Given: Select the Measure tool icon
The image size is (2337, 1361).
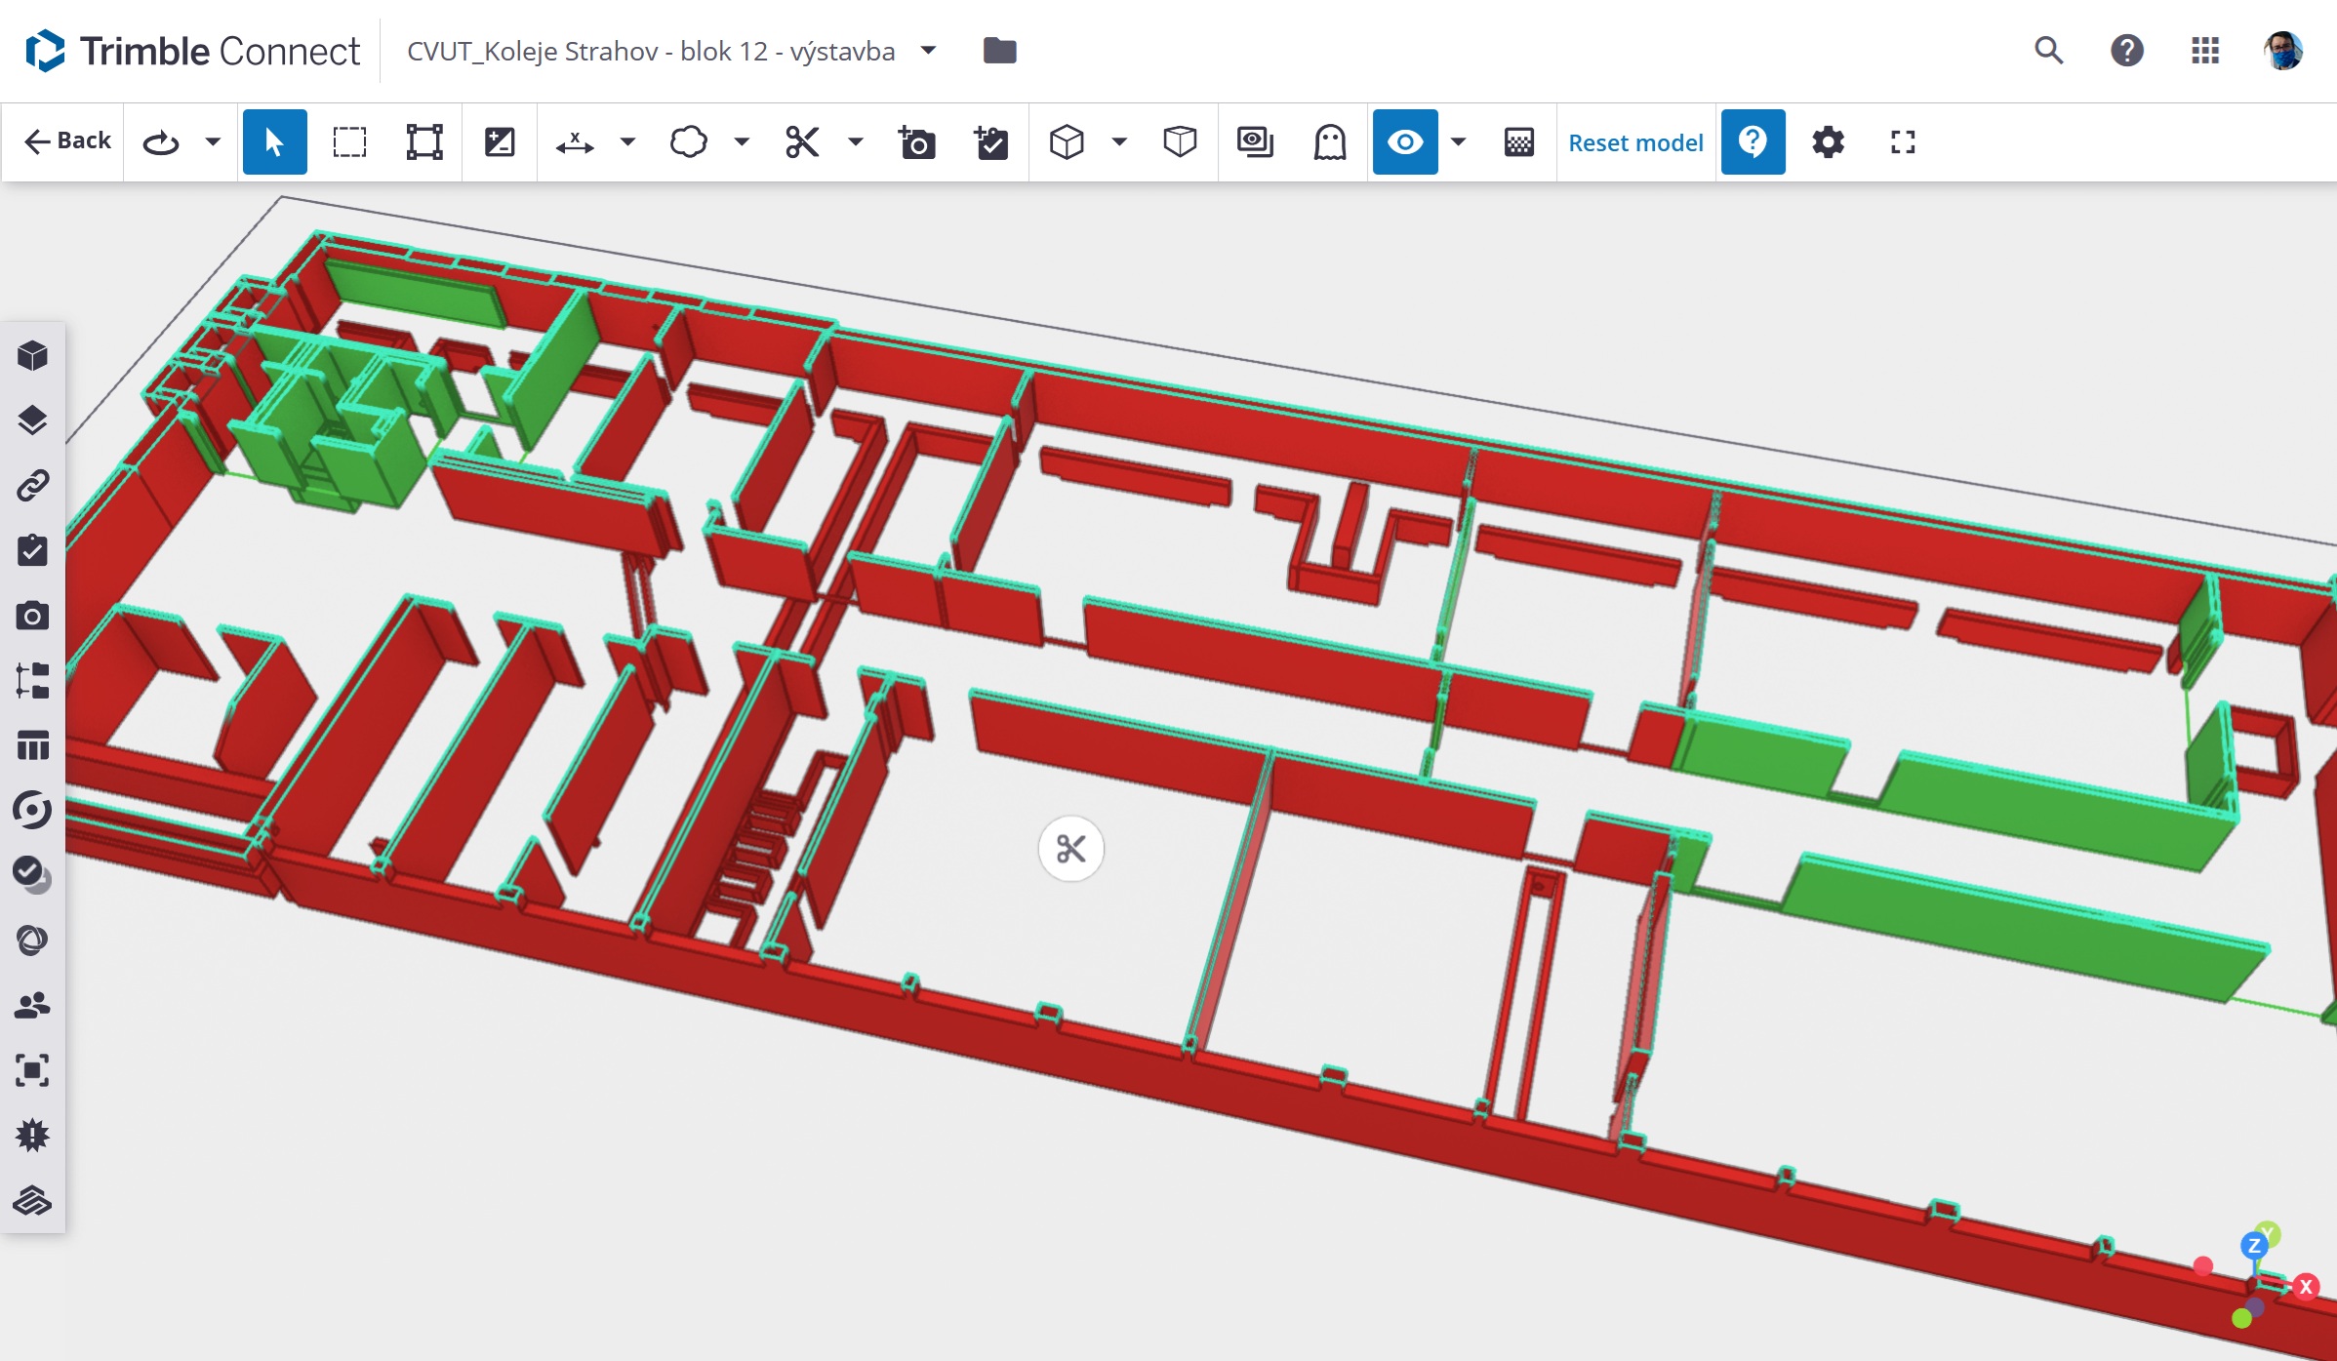Looking at the screenshot, I should tap(575, 143).
